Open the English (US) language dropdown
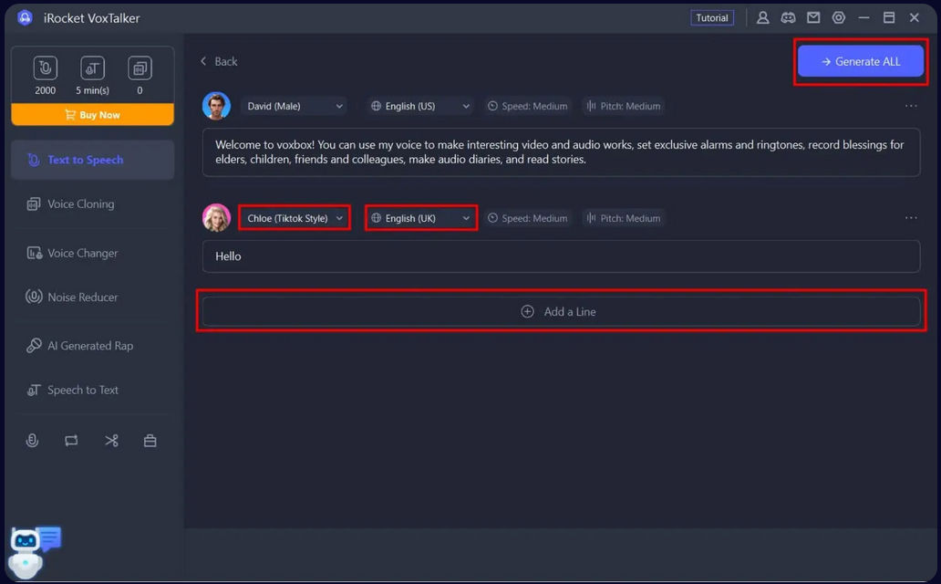The width and height of the screenshot is (941, 584). (419, 106)
